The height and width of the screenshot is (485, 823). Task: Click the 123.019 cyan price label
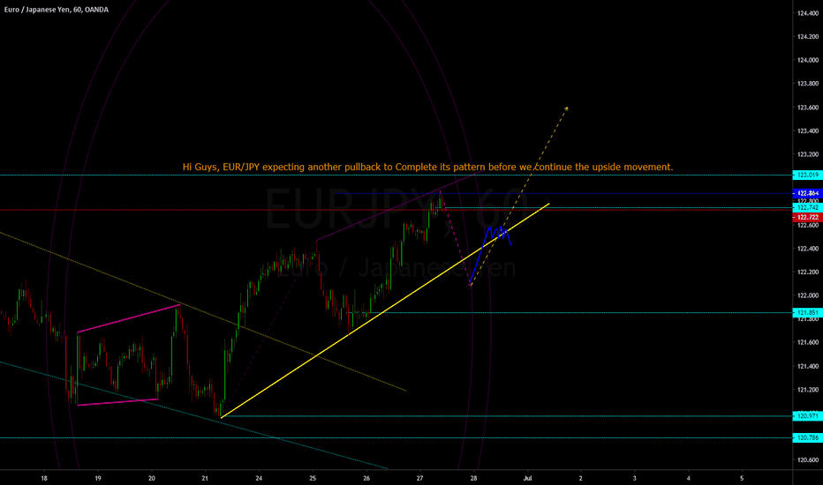(807, 175)
